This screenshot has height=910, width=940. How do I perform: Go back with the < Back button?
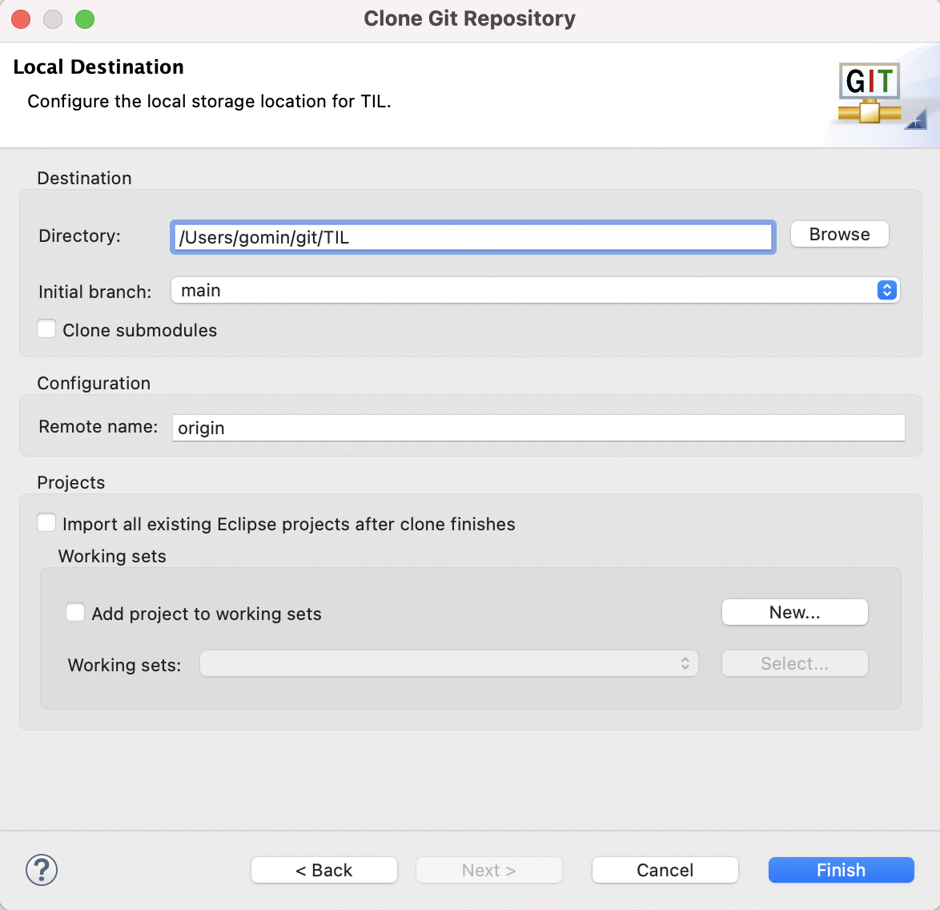323,870
